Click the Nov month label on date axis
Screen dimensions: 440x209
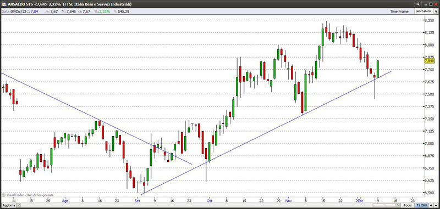tap(288, 201)
